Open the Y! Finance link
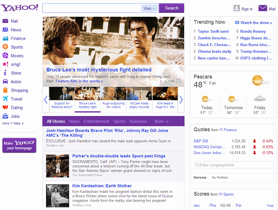Image resolution: width=278 pixels, height=210 pixels. pos(228,130)
